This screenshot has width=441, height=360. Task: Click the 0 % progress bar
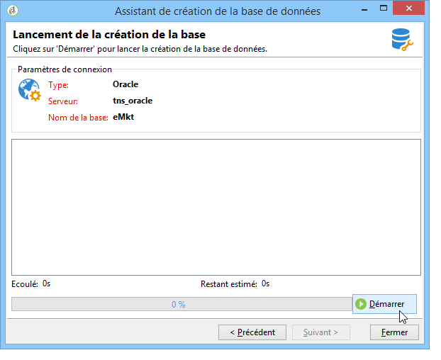click(x=182, y=304)
